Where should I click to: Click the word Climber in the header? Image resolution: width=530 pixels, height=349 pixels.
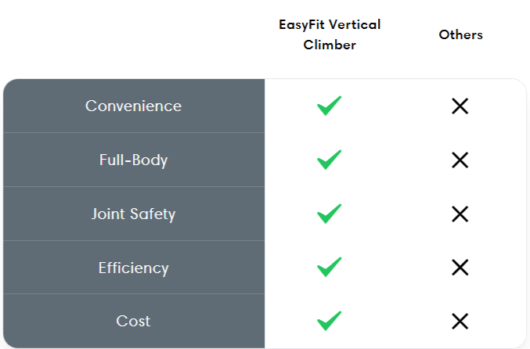tap(330, 45)
